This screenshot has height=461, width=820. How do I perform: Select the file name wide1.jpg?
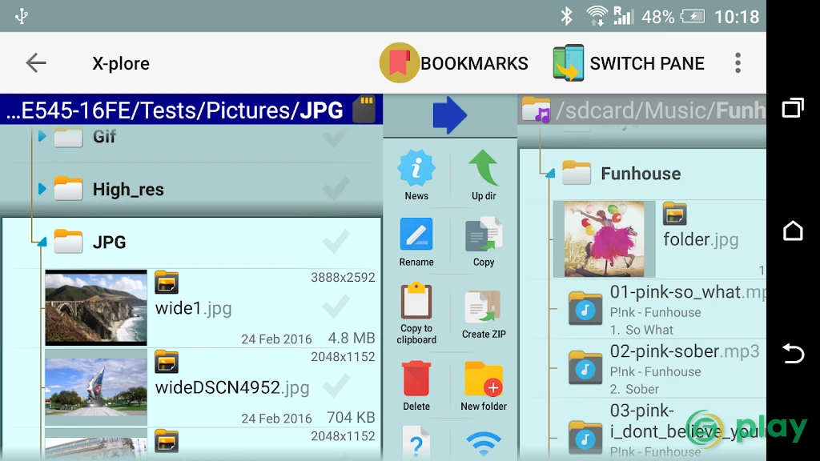[194, 308]
